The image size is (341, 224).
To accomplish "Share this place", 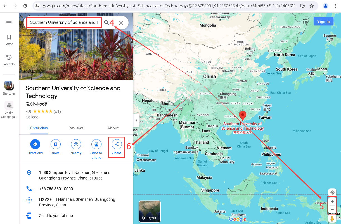I will point(117,147).
